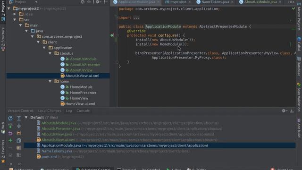This screenshot has width=302, height=170.
Task: Collapse the src folder
Action: click(15, 20)
